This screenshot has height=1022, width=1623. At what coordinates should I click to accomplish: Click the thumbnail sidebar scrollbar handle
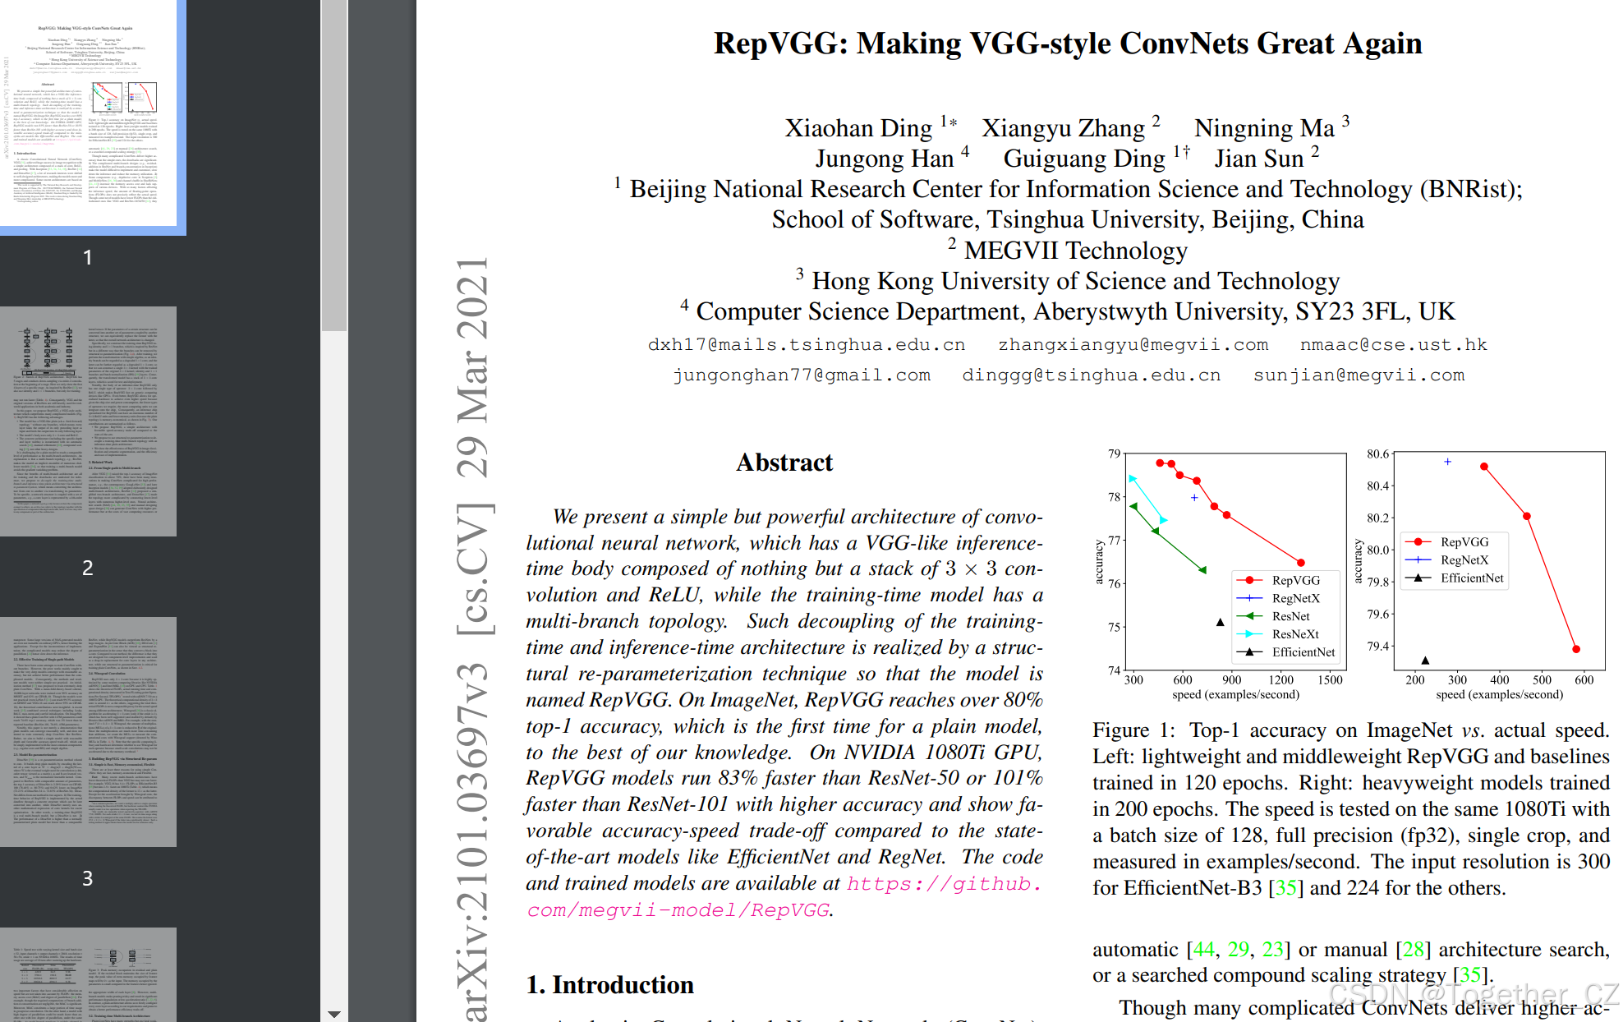tap(333, 164)
